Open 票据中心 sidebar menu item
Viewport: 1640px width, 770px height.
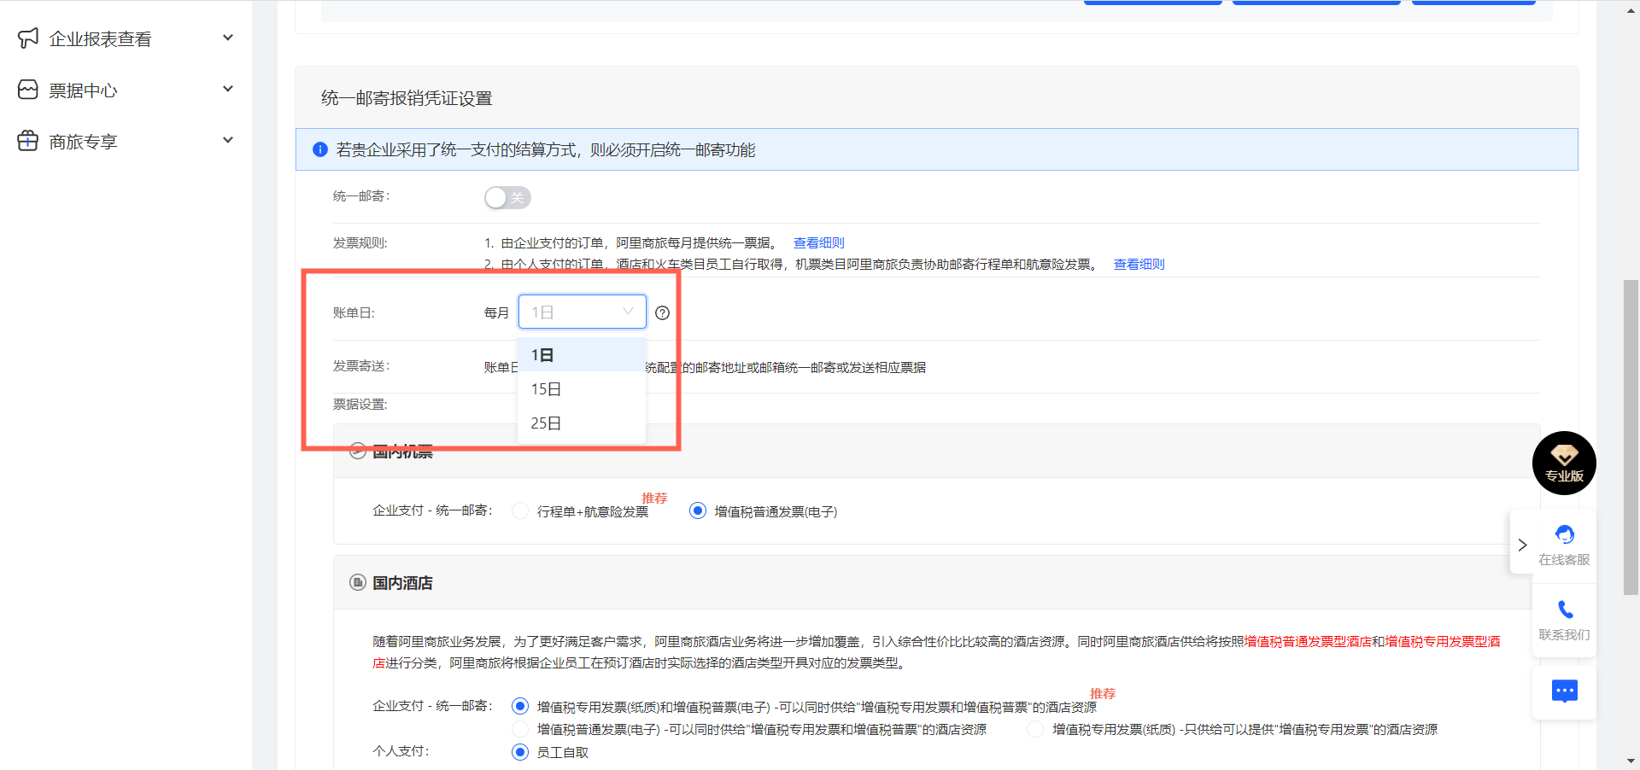pos(126,90)
